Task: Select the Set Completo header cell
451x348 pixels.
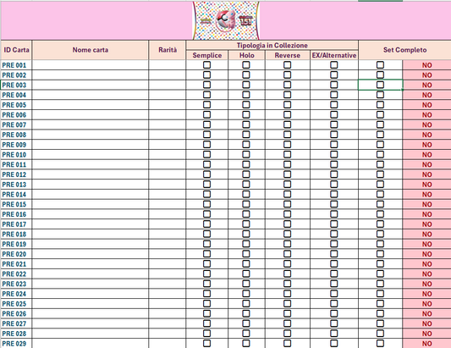Action: click(404, 50)
